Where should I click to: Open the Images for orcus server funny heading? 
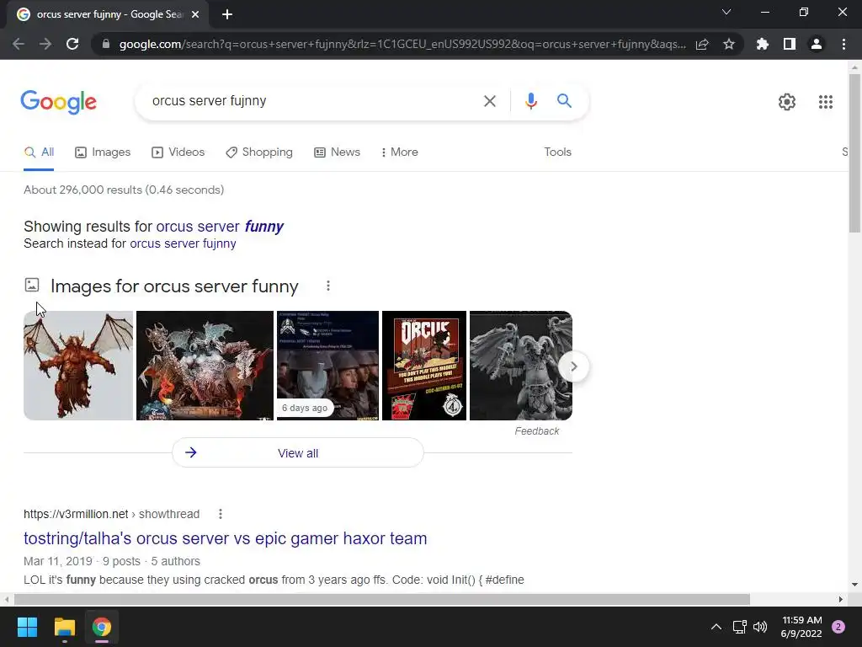pyautogui.click(x=174, y=286)
